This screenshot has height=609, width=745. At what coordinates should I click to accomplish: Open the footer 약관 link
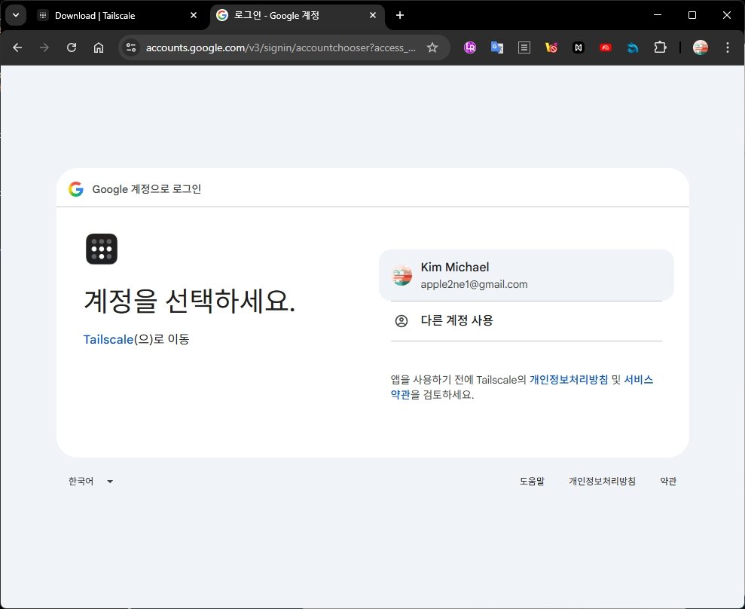pos(668,482)
